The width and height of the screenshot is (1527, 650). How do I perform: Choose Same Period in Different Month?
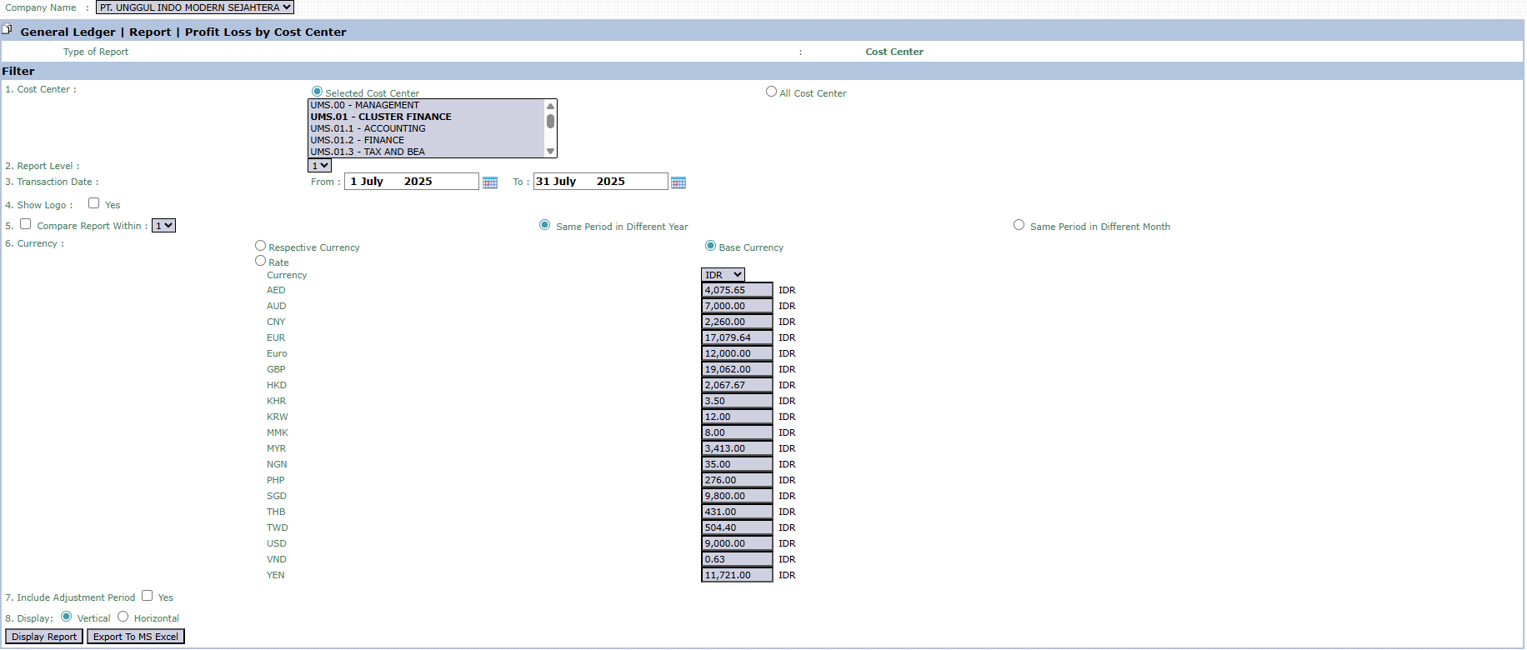pyautogui.click(x=1019, y=225)
